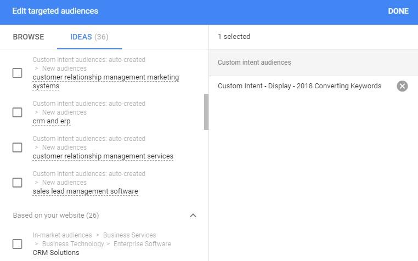This screenshot has width=418, height=261.
Task: Check the customer relationship management marketing systems box
Action: coord(18,73)
